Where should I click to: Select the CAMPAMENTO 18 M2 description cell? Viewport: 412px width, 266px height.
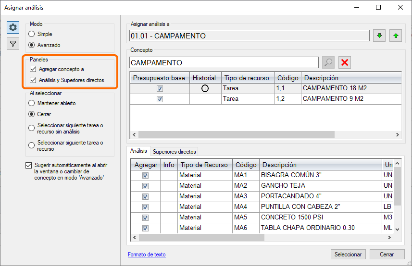(351, 88)
